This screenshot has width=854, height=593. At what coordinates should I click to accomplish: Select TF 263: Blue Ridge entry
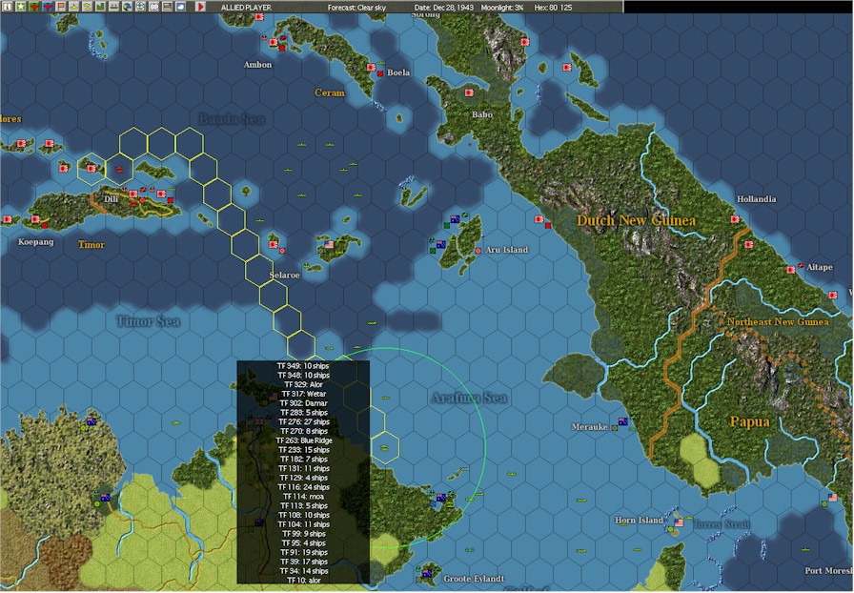tap(303, 440)
